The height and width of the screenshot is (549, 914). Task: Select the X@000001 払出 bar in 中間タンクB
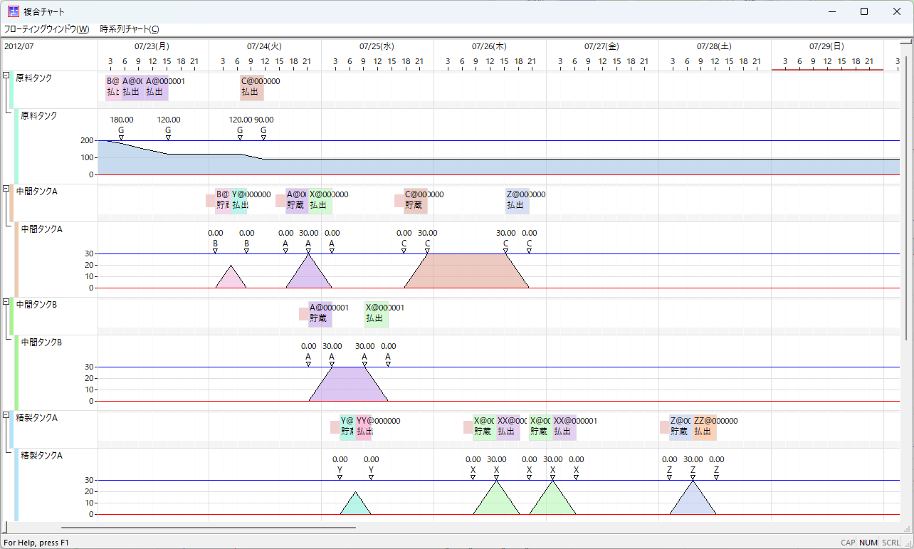pos(377,313)
